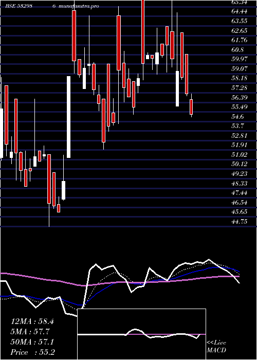Click the 58.18 price axis label
Image resolution: width=257 pixels, height=360 pixels.
[x=240, y=78]
